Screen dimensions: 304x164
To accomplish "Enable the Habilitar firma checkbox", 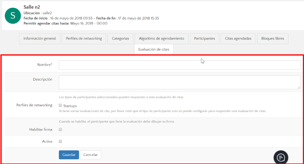I will pyautogui.click(x=60, y=130).
